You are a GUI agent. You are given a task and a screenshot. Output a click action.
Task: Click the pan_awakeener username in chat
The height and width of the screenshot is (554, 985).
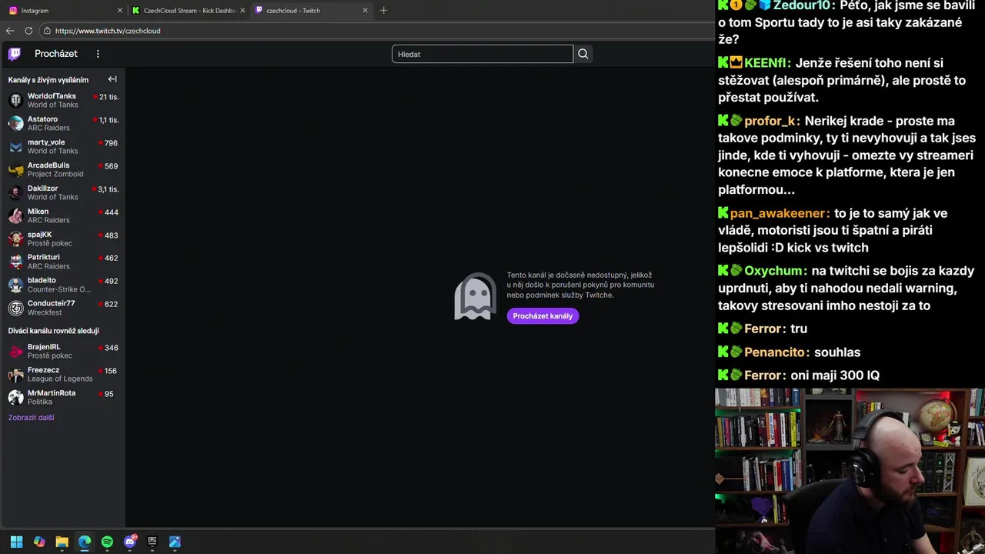[777, 213]
